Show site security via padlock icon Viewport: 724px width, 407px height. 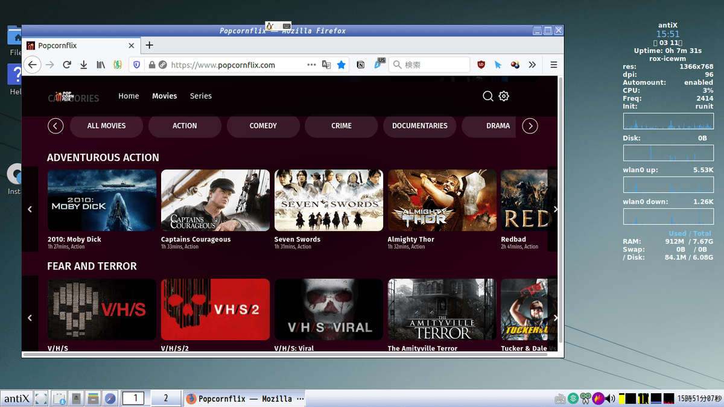click(152, 65)
